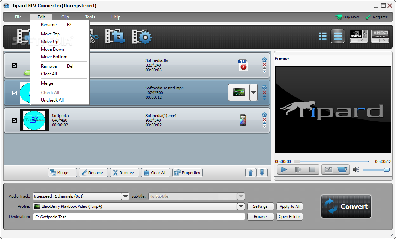
Task: Adjust the preview volume slider
Action: (x=376, y=170)
